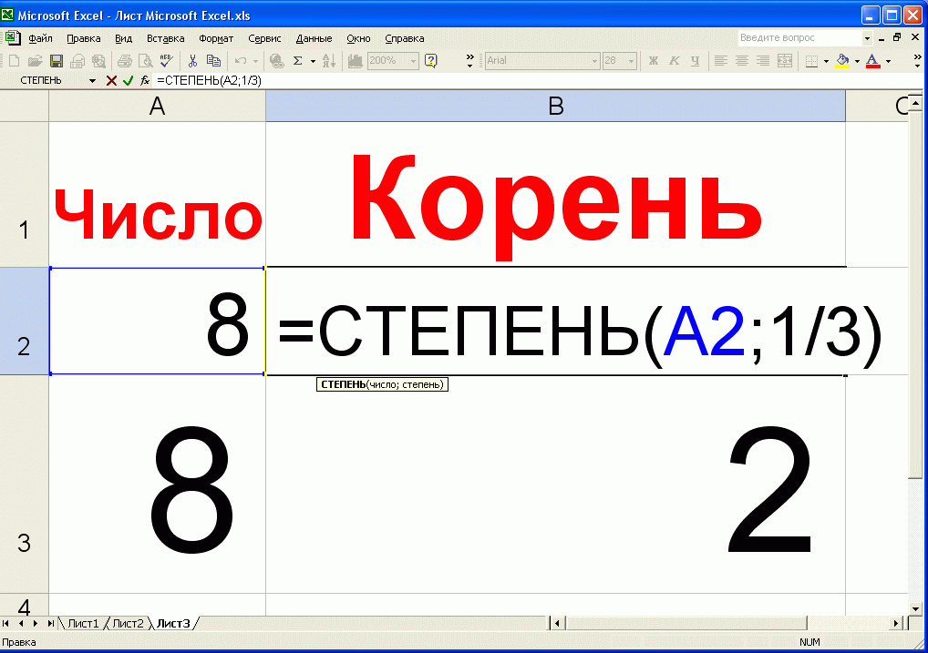
Task: Jump to last sheet tab arrow
Action: pos(51,624)
